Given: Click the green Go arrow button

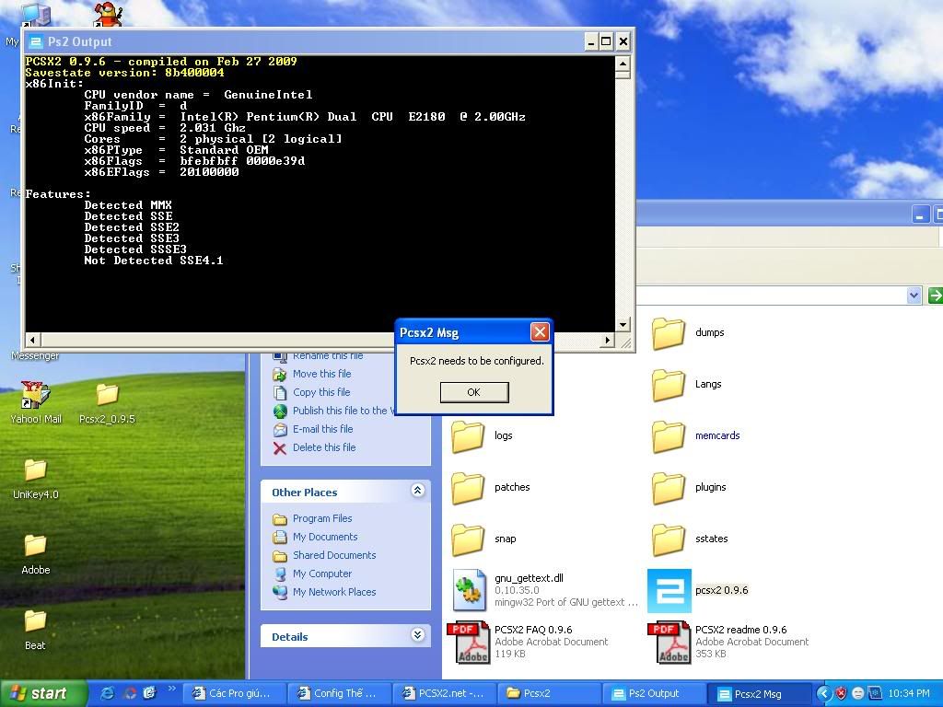Looking at the screenshot, I should point(936,296).
